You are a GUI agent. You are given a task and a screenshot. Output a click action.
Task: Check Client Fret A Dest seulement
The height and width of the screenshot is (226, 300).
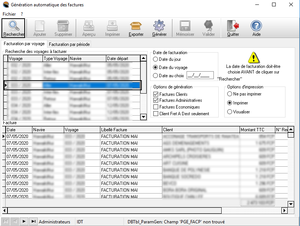click(156, 114)
